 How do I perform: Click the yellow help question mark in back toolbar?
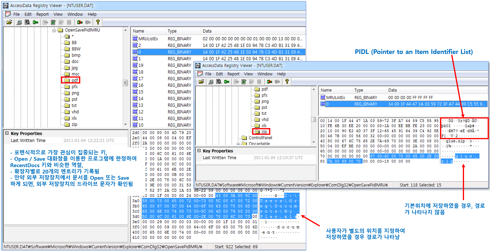(98, 22)
